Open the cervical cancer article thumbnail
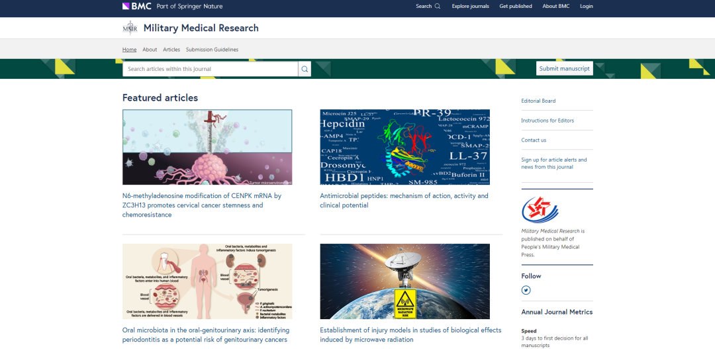Viewport: 715px width, 349px height. tap(207, 147)
